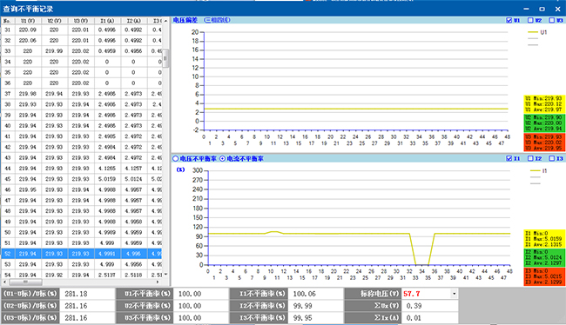Click the I3不平衡率 value 99.95
The image size is (566, 325).
[315, 318]
